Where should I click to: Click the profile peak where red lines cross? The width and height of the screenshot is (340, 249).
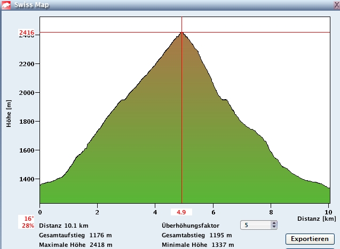coord(182,33)
